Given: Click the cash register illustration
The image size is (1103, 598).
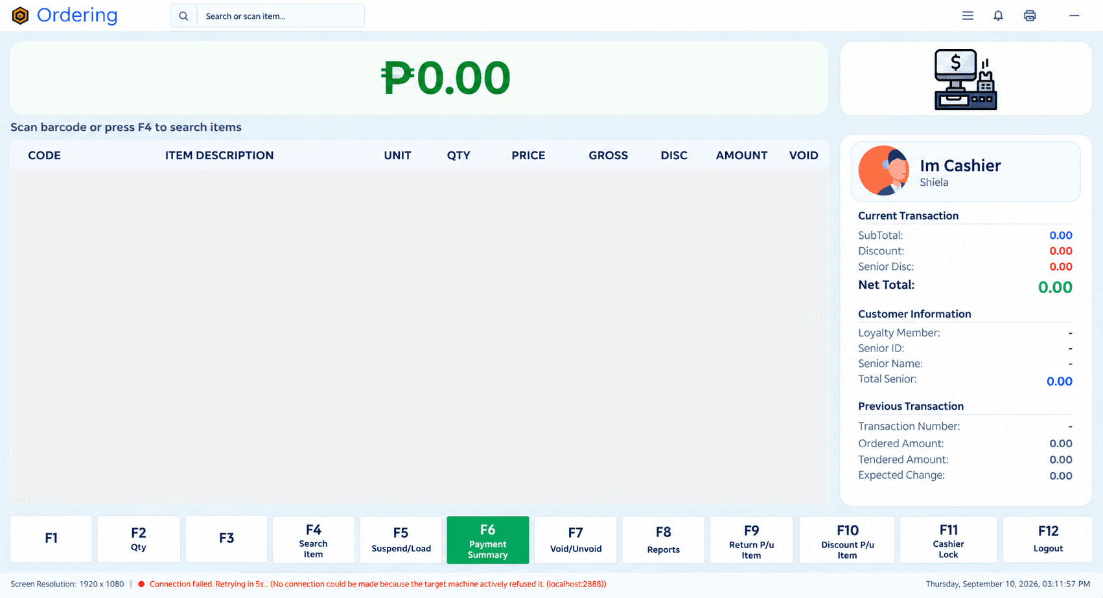Looking at the screenshot, I should click(x=966, y=80).
